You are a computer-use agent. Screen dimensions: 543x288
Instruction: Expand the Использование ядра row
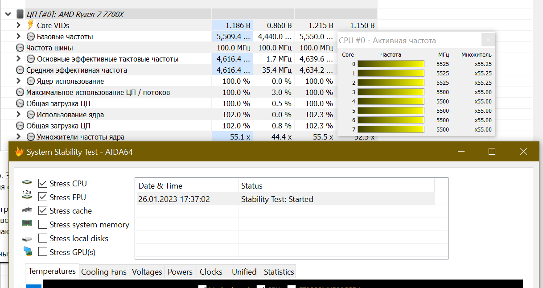(x=18, y=115)
